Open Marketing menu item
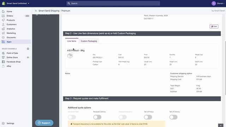Screen dimensions: 226x127 (x=11, y=33)
